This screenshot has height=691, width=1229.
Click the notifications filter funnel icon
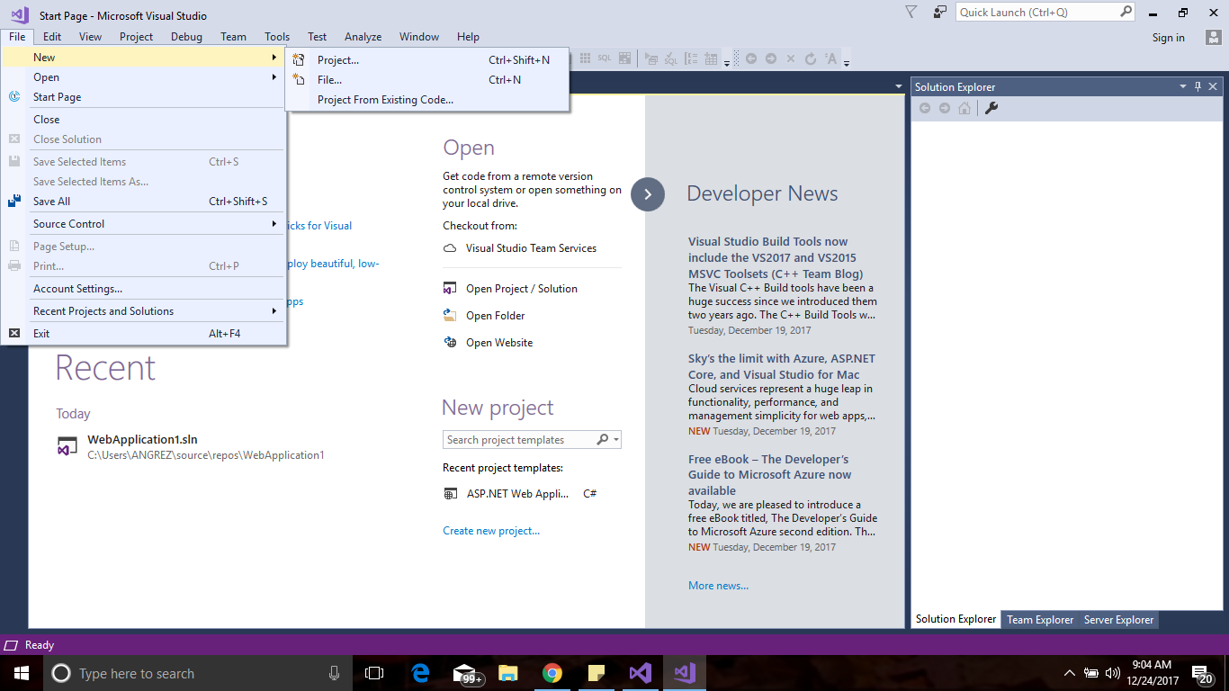(x=911, y=13)
